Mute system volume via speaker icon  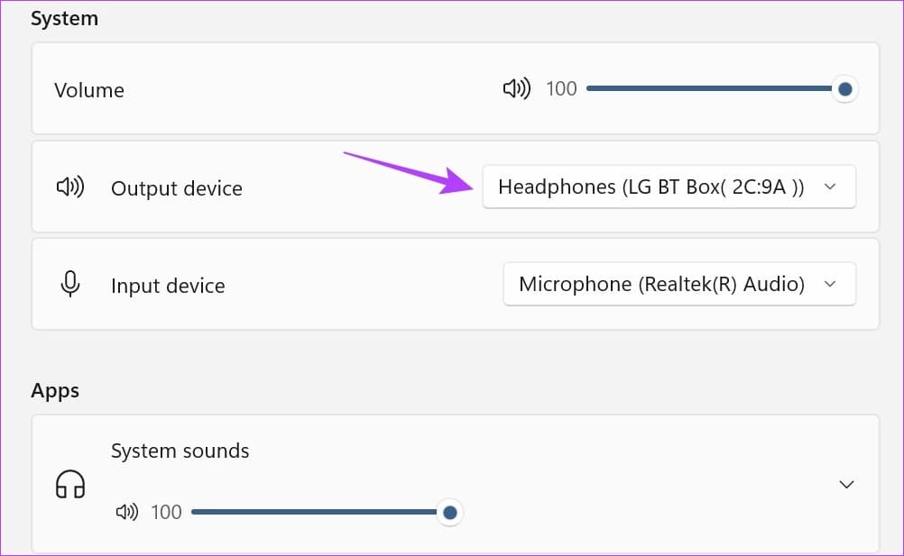(x=516, y=88)
